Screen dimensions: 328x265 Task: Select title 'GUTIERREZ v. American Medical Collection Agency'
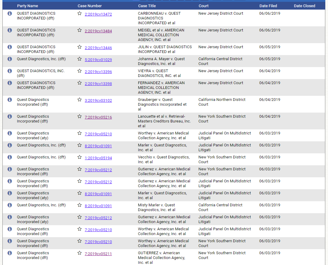[161, 258]
